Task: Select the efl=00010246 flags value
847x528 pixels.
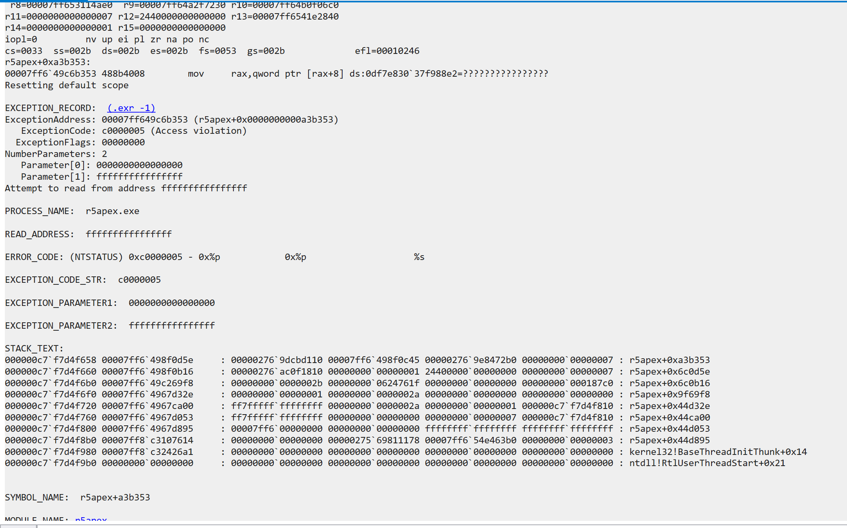Action: tap(387, 51)
